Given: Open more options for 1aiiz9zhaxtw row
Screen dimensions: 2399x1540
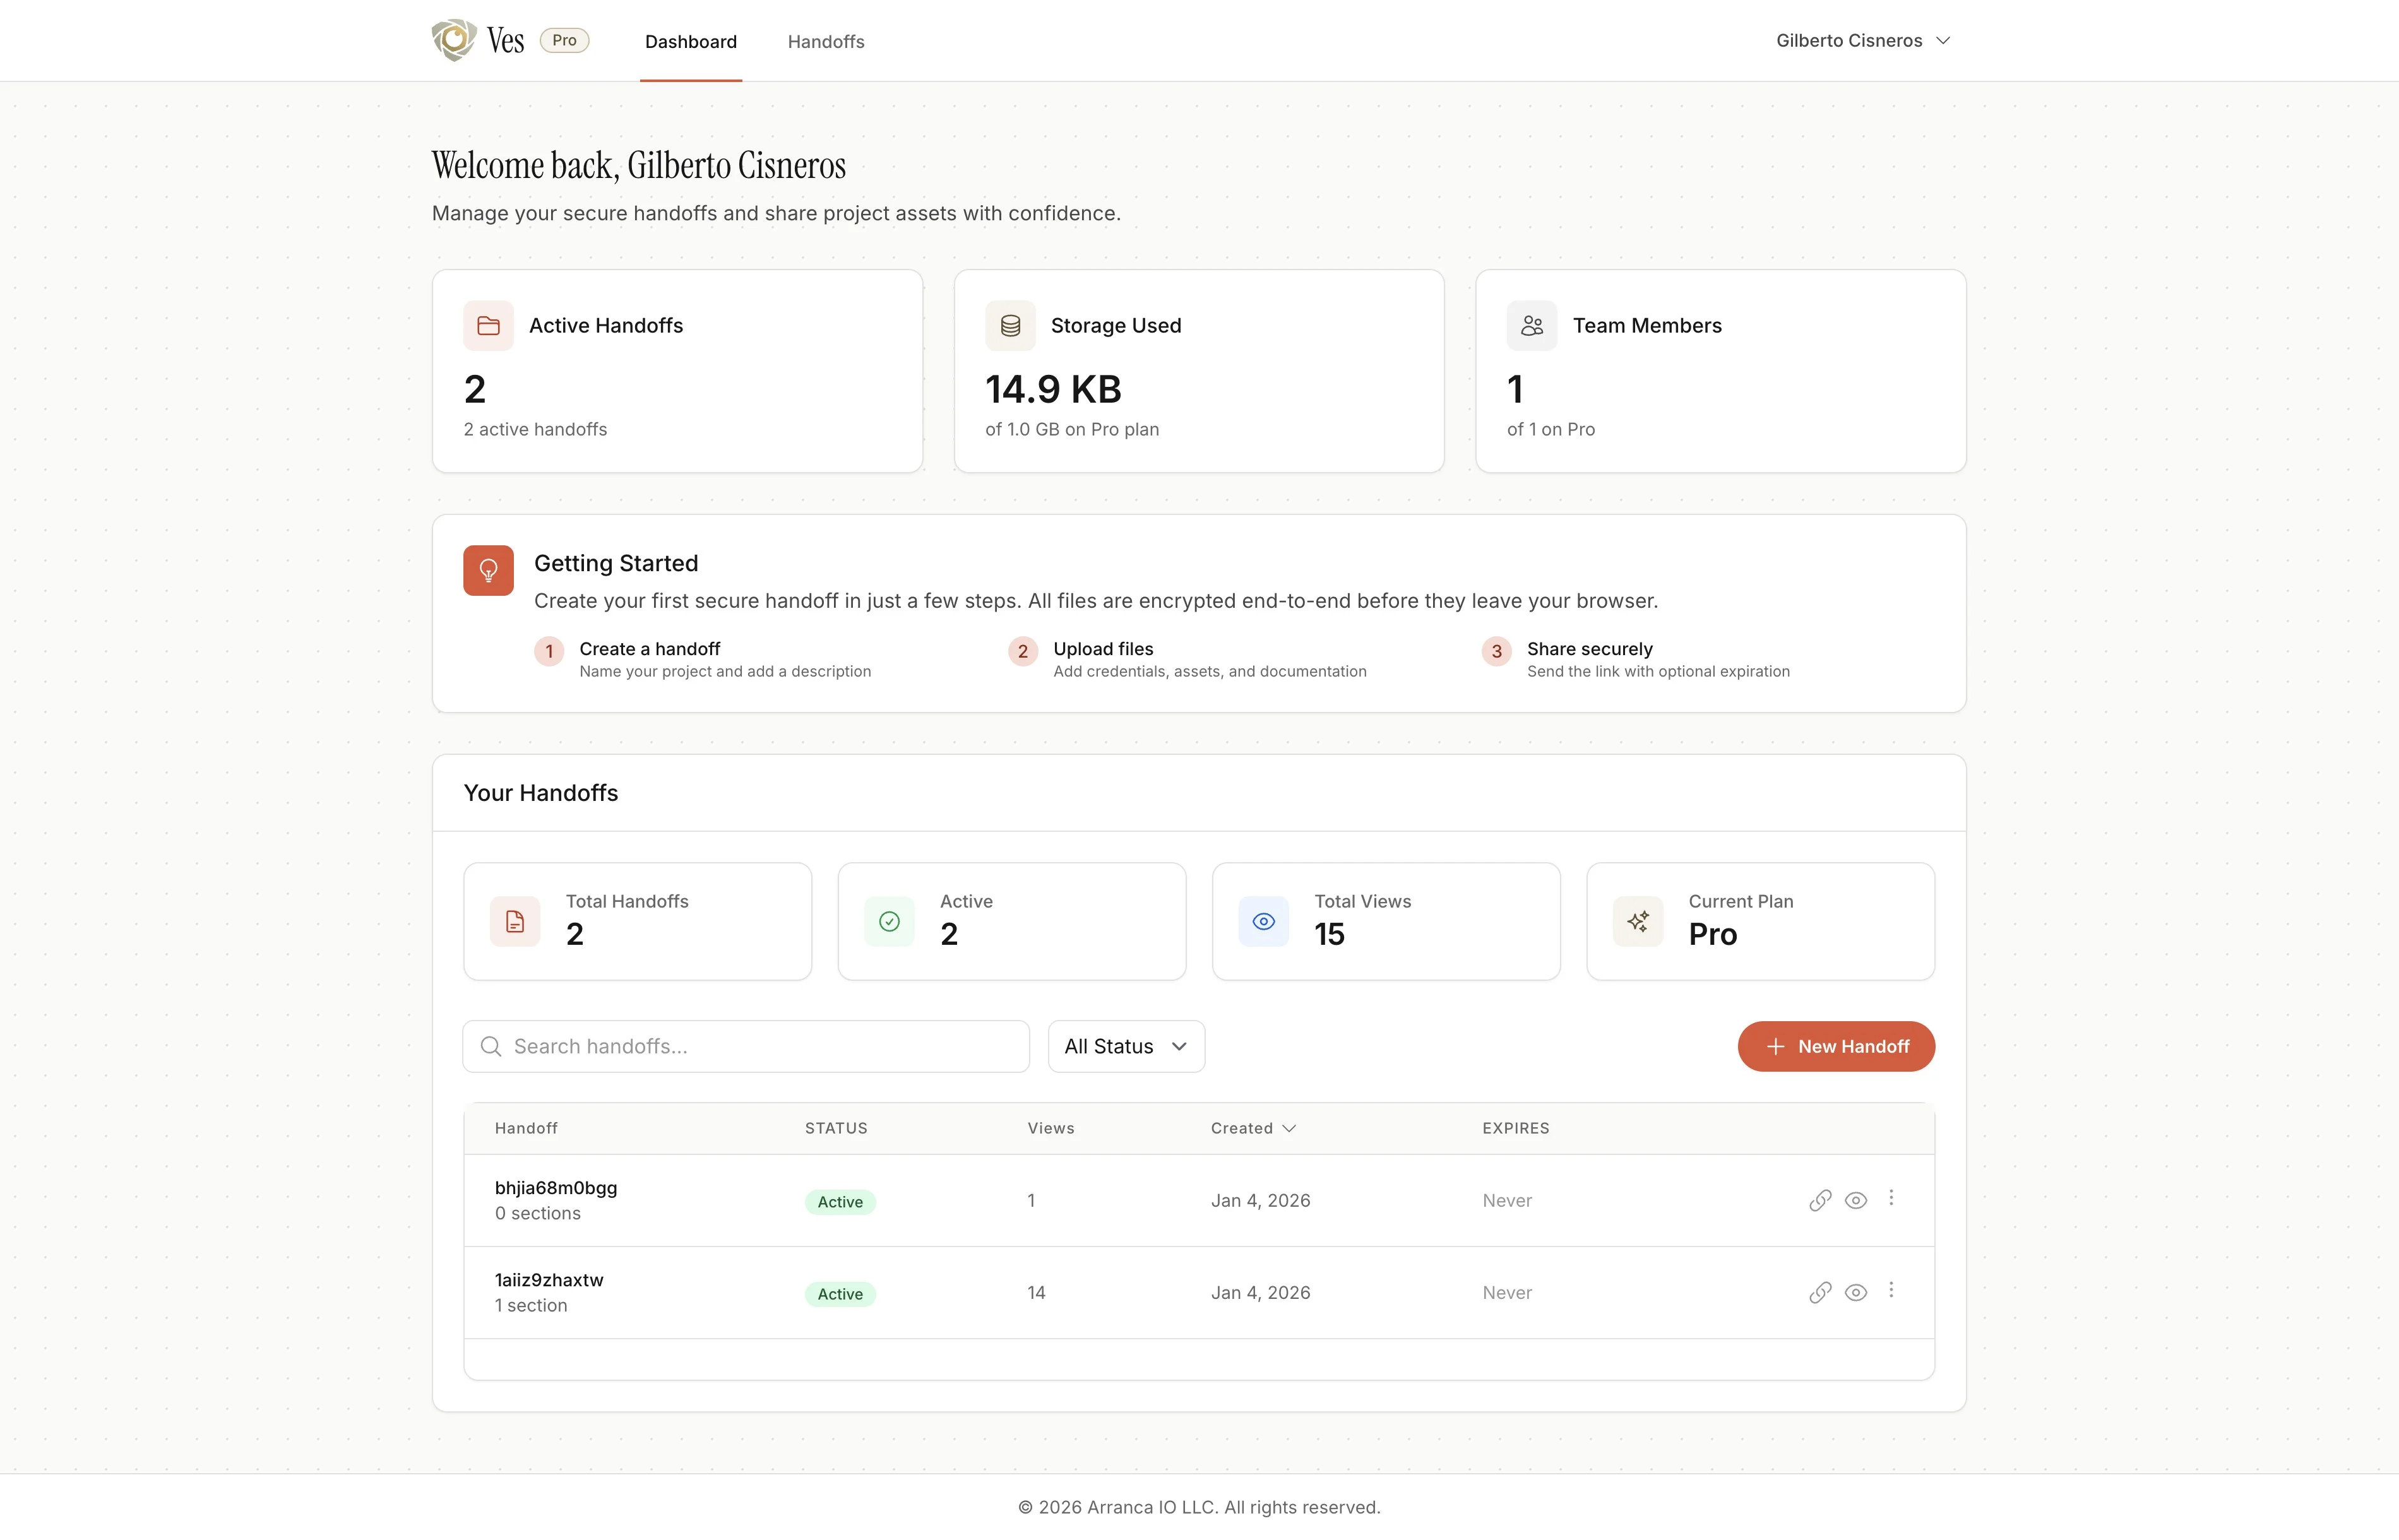Looking at the screenshot, I should point(1891,1290).
